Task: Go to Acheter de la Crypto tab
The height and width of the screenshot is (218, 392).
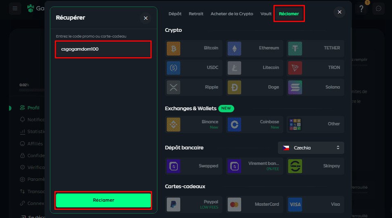Action: pos(231,14)
